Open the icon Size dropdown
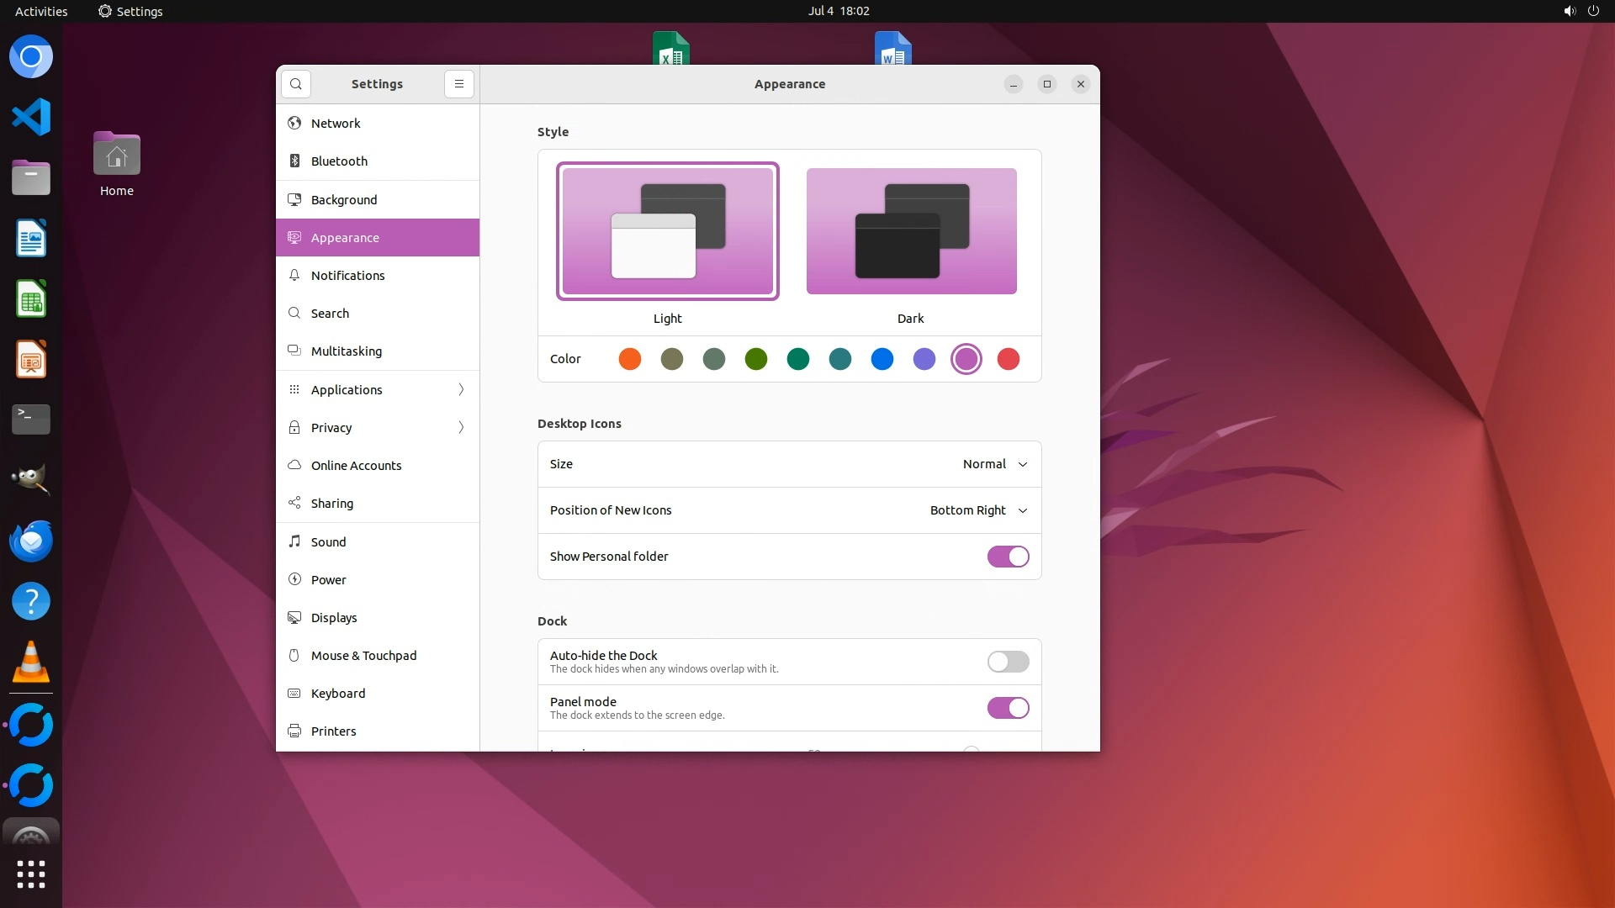This screenshot has height=908, width=1615. 995,464
